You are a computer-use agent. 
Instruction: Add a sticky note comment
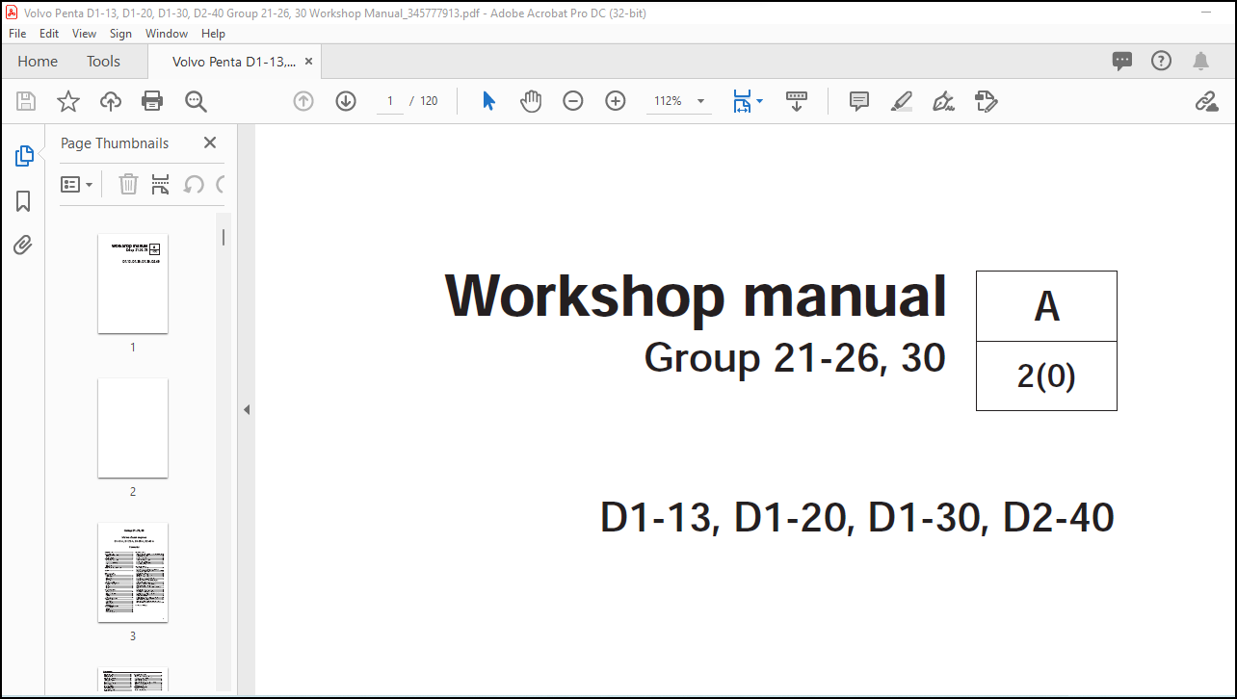859,101
